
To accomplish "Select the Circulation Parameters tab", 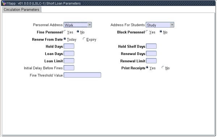I will 21,9.
